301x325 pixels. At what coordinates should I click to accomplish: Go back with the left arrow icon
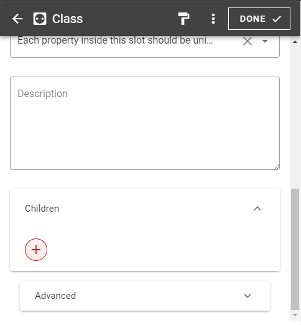(17, 19)
